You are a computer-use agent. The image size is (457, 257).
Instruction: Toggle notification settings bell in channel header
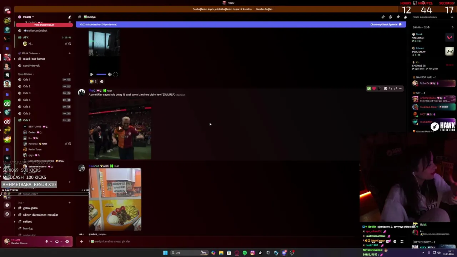coord(391,17)
